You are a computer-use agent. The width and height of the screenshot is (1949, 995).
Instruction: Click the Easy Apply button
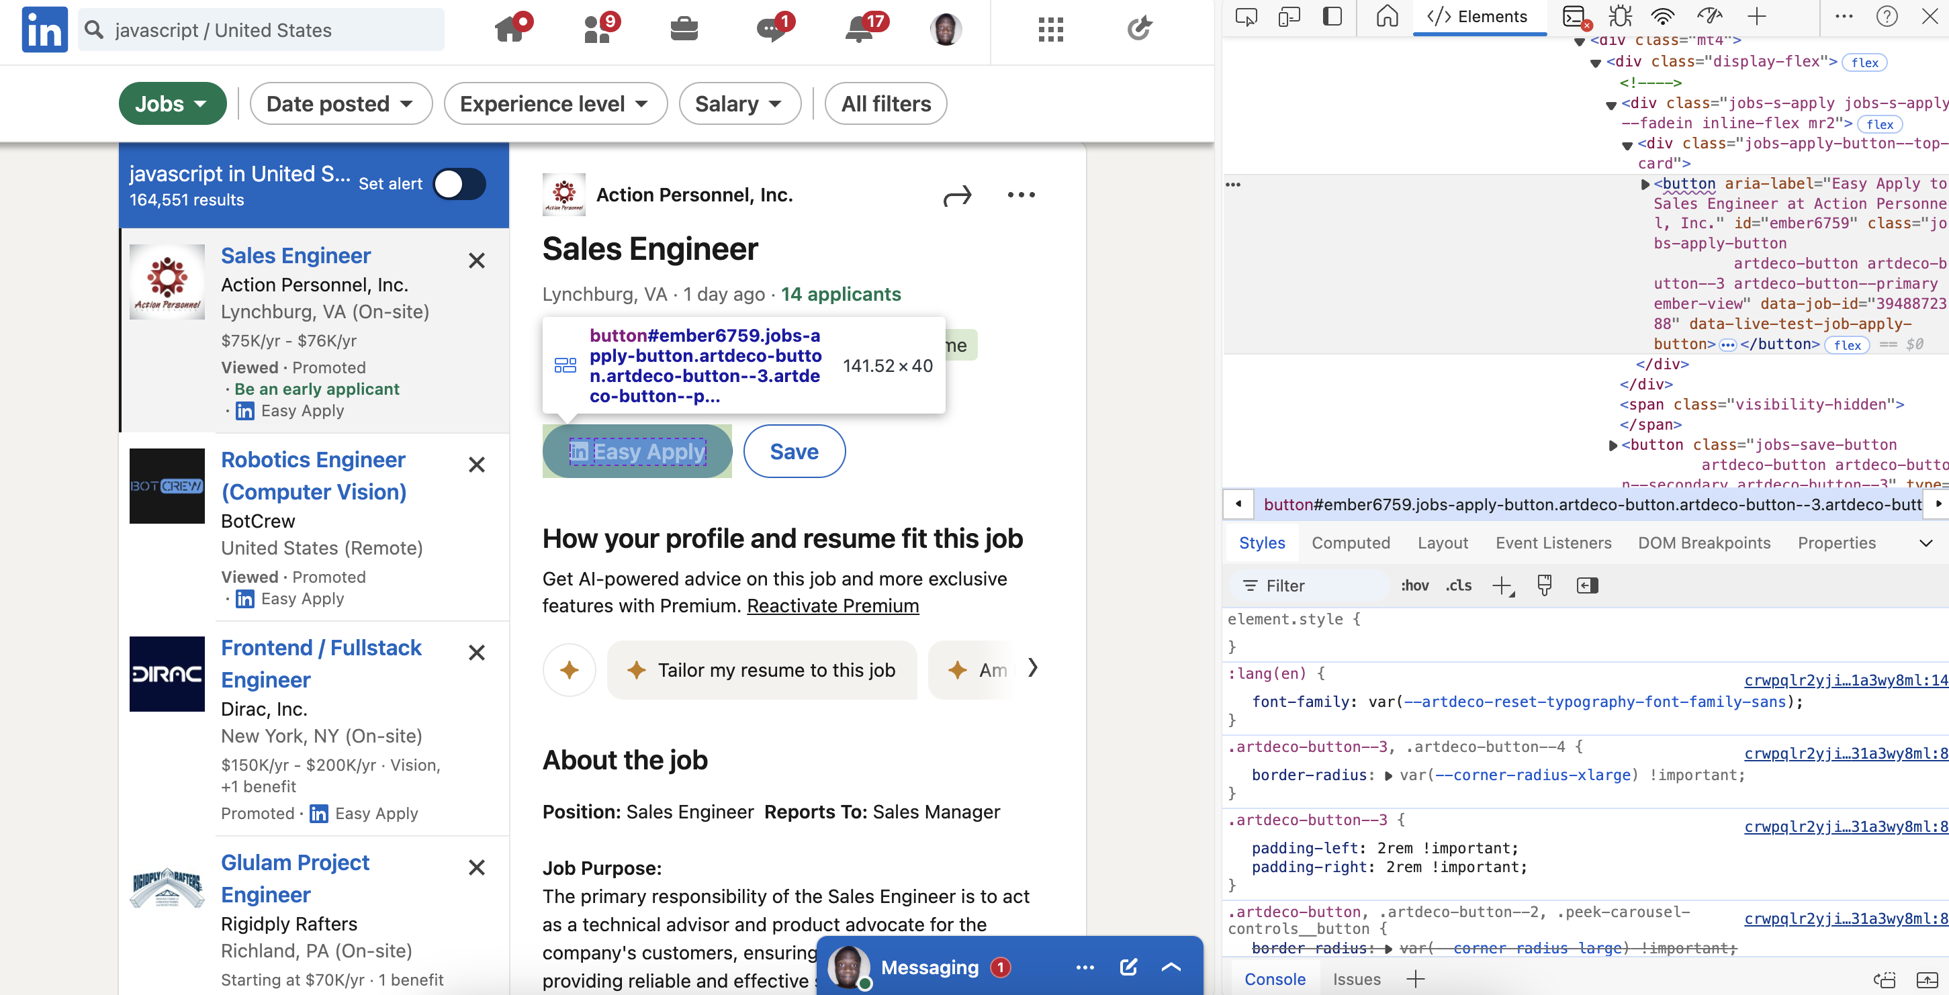[x=637, y=451]
